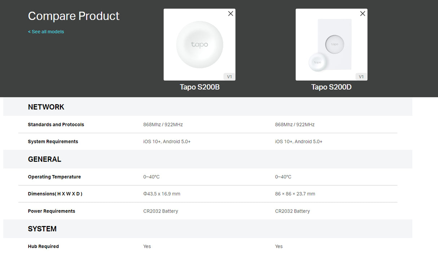Click the Tapo S200D product name
Screen dimensions: 438x253
(331, 87)
